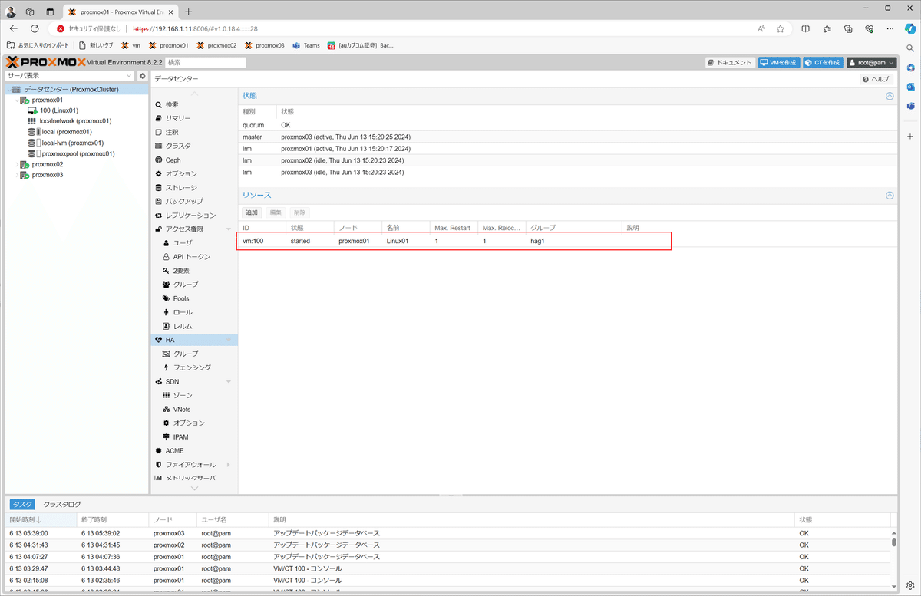Collapse the proxmox01 node in tree
This screenshot has height=596, width=921.
tap(17, 100)
